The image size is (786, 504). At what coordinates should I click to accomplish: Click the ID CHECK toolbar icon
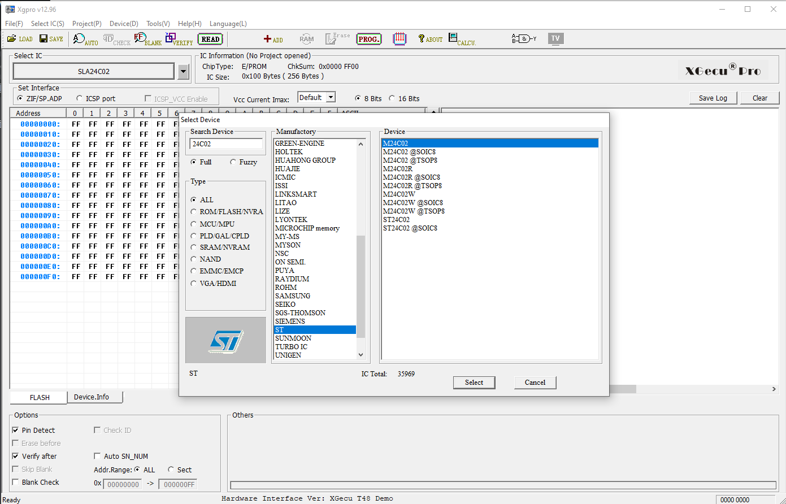click(117, 39)
